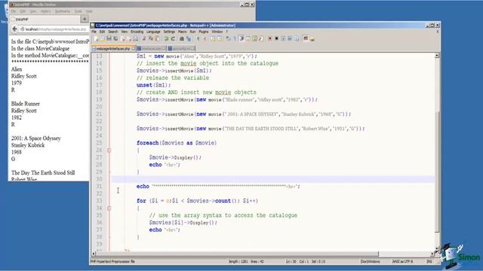
Task: Click the Open file toolbar icon
Action: [x=102, y=38]
